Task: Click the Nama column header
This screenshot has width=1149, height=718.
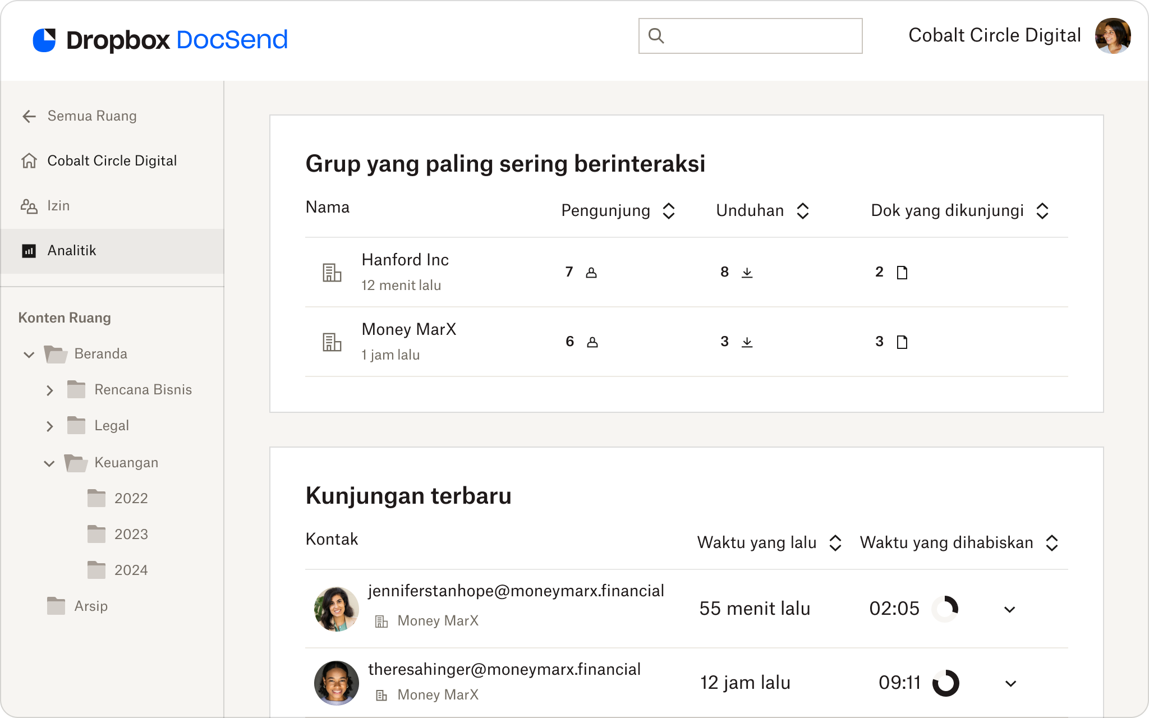Action: 328,208
